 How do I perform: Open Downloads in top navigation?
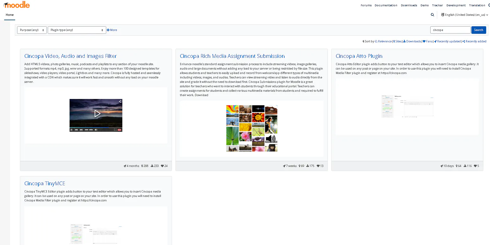409,5
